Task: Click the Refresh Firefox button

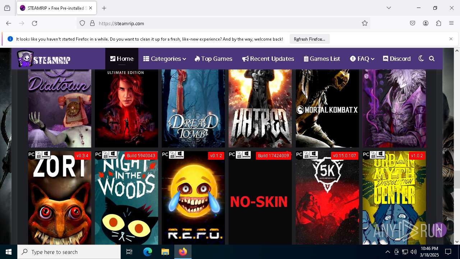Action: coord(309,39)
